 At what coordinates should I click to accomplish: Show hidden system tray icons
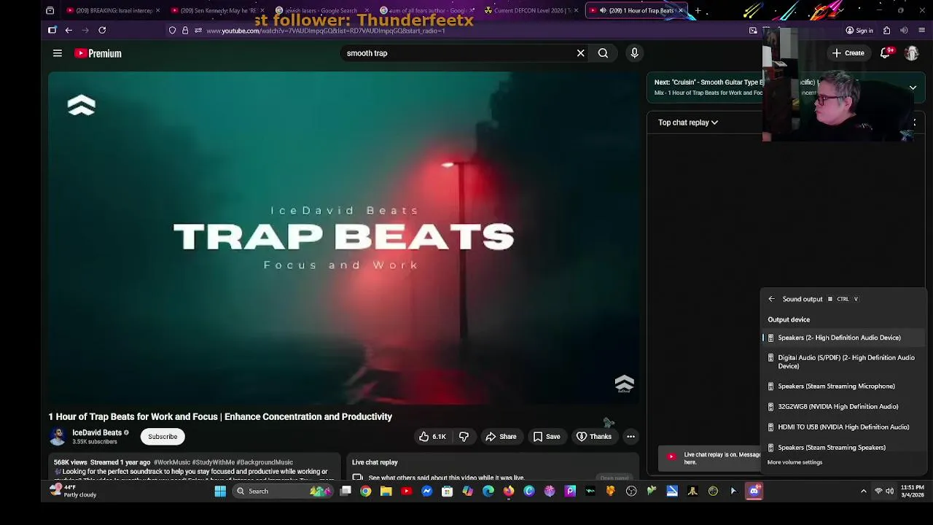coord(864,491)
